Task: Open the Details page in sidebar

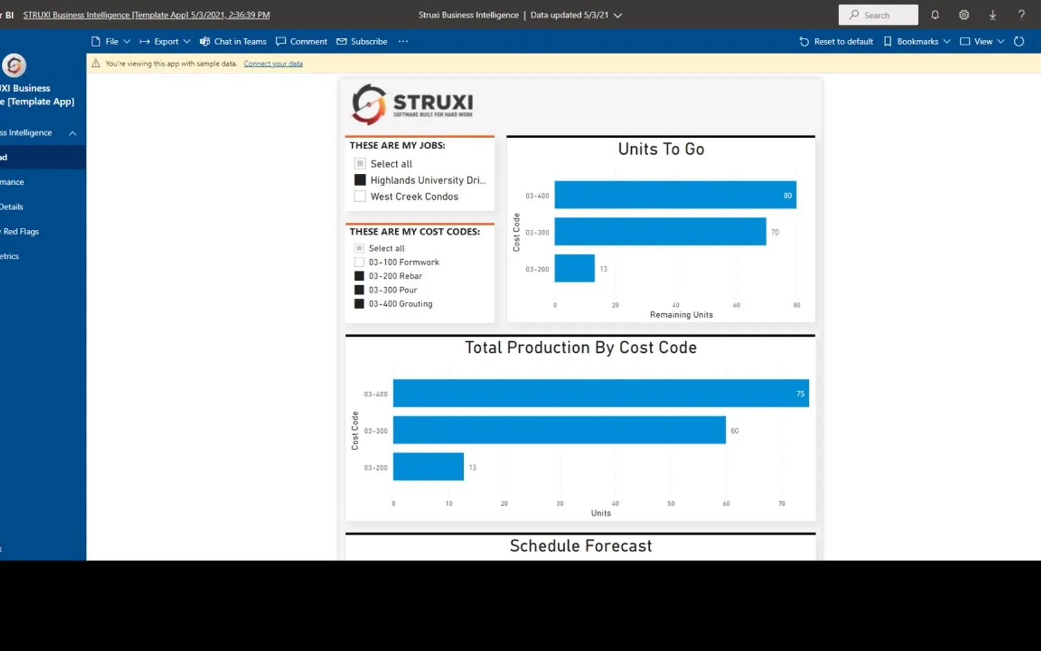Action: 12,206
